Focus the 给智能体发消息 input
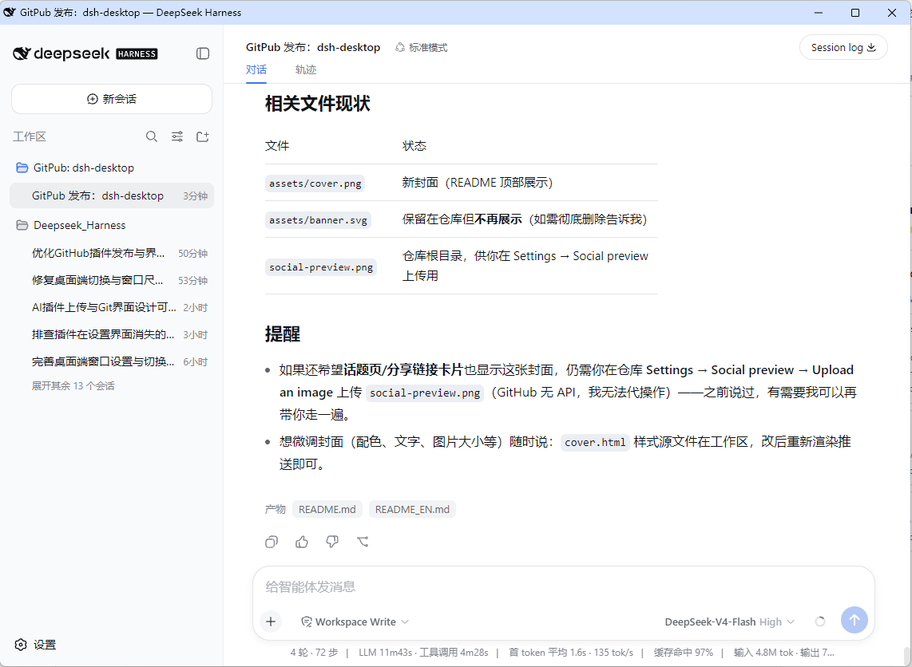The image size is (912, 667). (563, 587)
